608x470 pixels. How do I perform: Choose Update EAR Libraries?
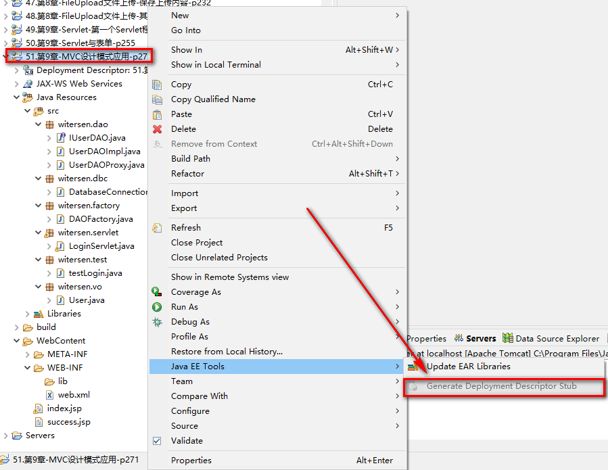pyautogui.click(x=504, y=367)
